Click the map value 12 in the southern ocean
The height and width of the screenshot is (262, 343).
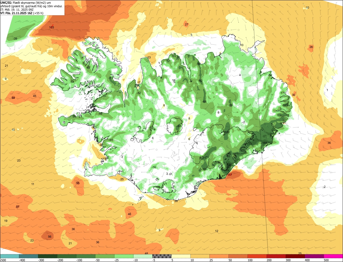coord(217,231)
